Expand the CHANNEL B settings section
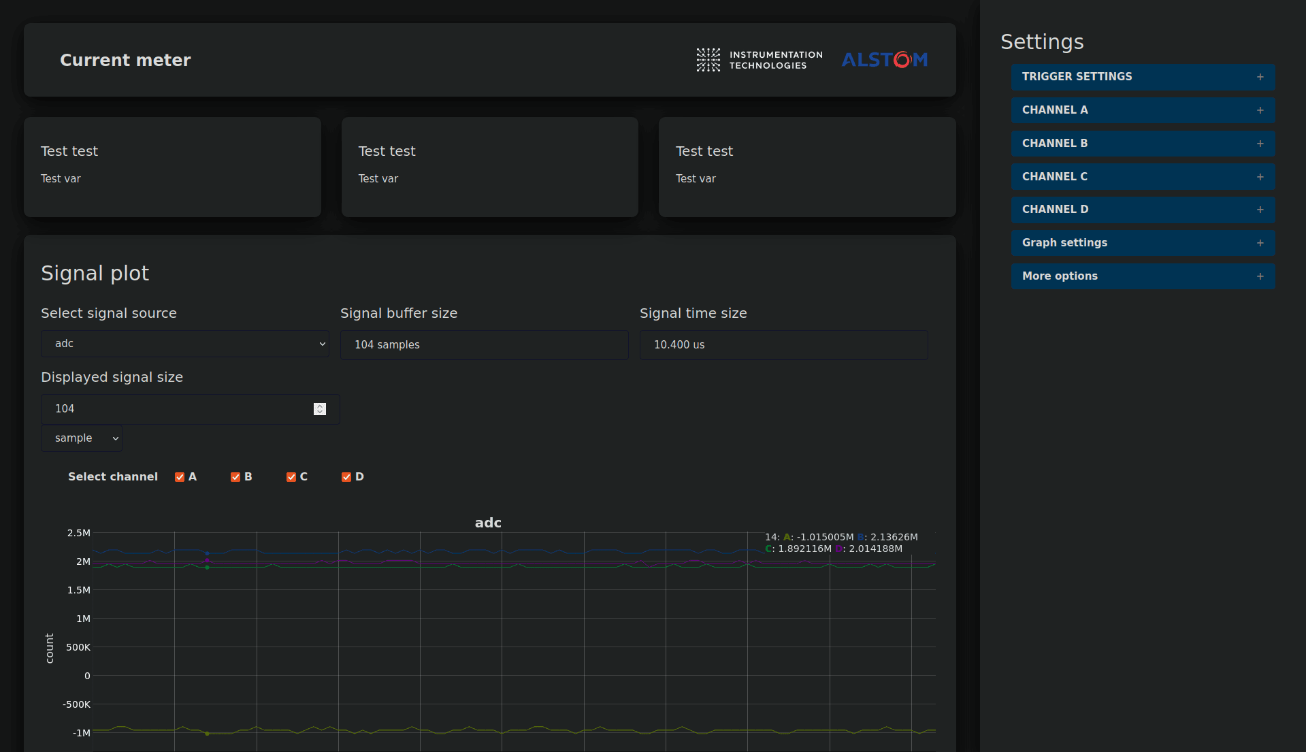Viewport: 1306px width, 752px height. [x=1143, y=144]
